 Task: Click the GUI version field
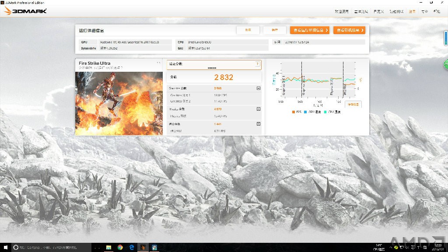227,48
